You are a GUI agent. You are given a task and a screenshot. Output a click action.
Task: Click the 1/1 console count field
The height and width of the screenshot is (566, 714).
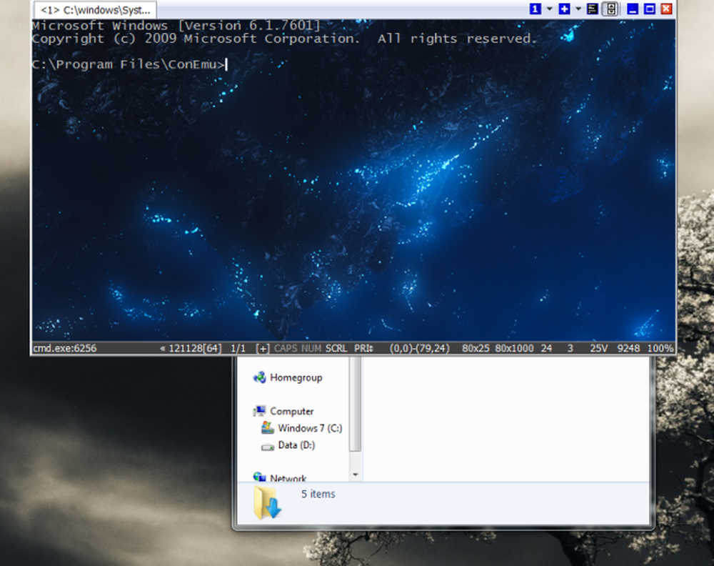coord(238,349)
